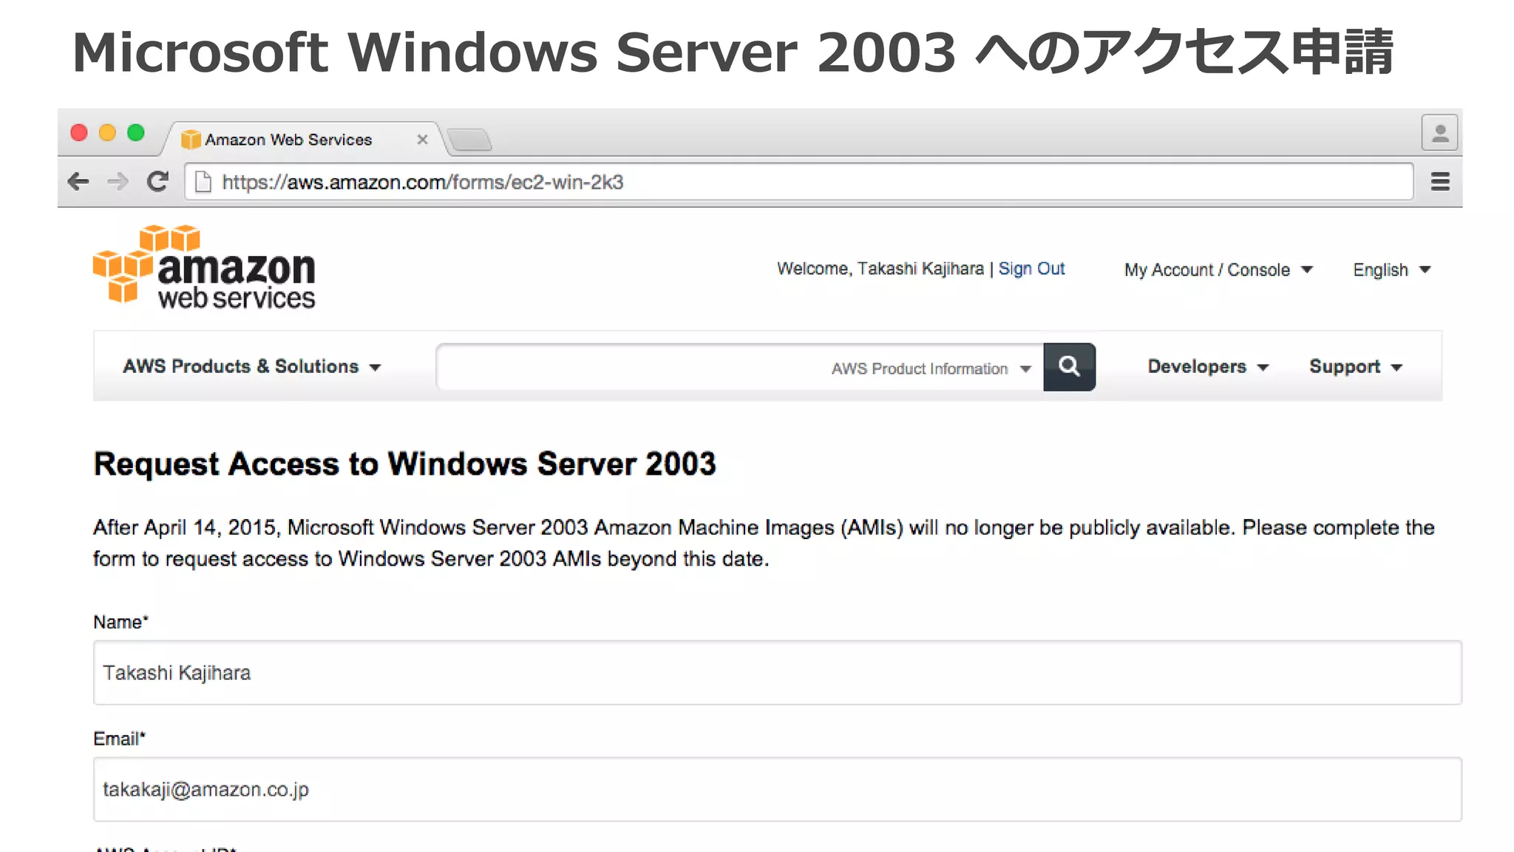The height and width of the screenshot is (852, 1514).
Task: Click the Email input field
Action: click(x=777, y=789)
